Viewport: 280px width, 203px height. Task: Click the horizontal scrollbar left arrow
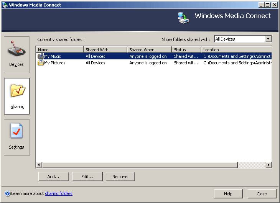(x=39, y=165)
